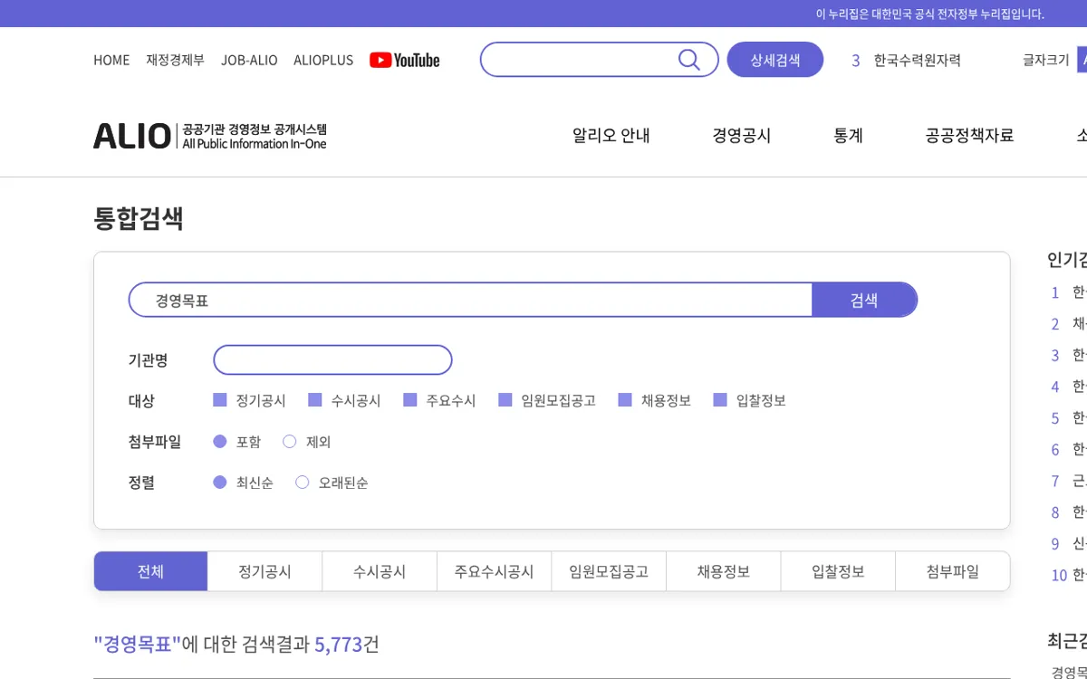Screen dimensions: 1087x679
Task: Toggle the 채용정보 checkbox
Action: click(x=625, y=400)
